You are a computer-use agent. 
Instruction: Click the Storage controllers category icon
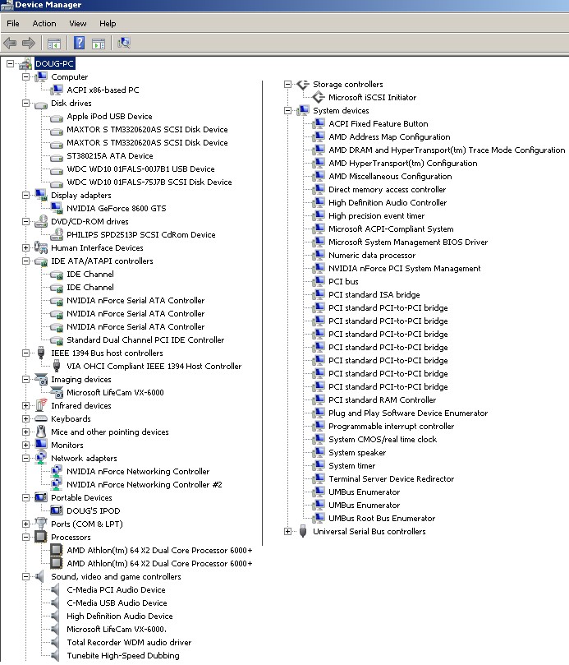point(303,84)
